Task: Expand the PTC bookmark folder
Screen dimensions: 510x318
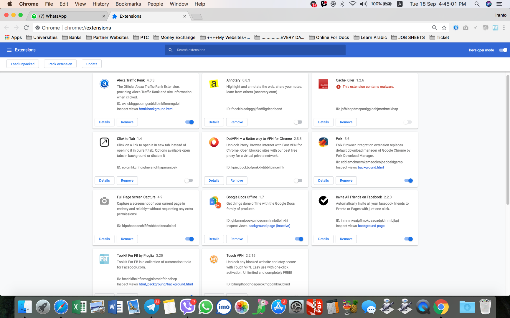Action: 141,37
